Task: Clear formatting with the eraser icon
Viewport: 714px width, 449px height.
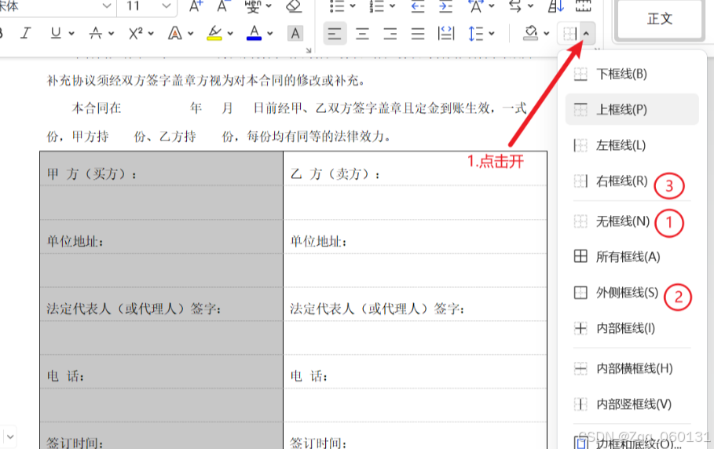Action: click(x=294, y=6)
